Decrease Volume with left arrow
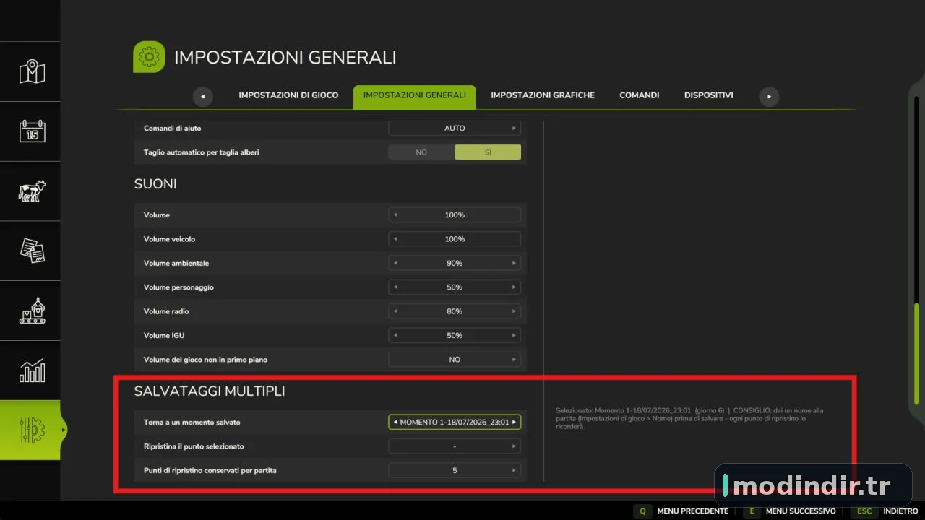925x520 pixels. [x=395, y=215]
